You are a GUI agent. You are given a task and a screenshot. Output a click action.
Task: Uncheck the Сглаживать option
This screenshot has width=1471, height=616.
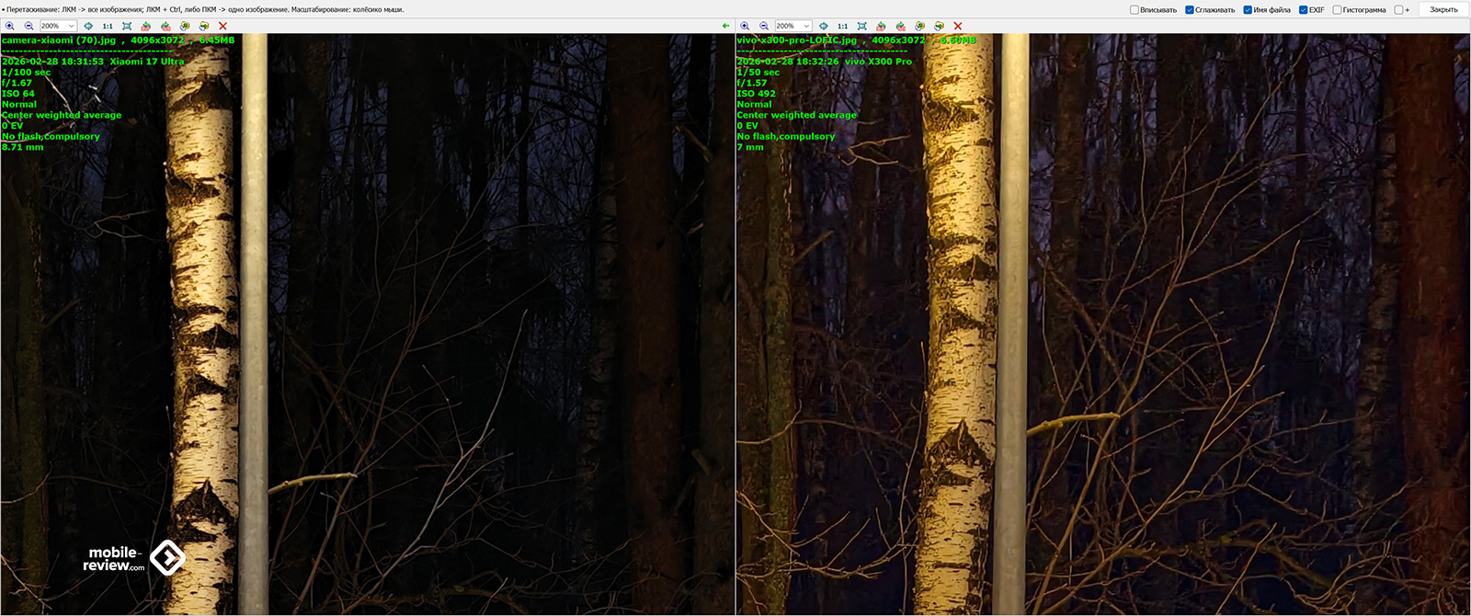(1190, 10)
